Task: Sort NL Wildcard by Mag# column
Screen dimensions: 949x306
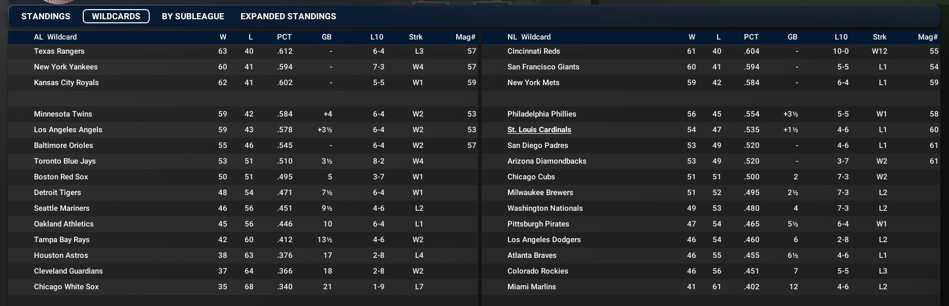Action: pos(928,37)
